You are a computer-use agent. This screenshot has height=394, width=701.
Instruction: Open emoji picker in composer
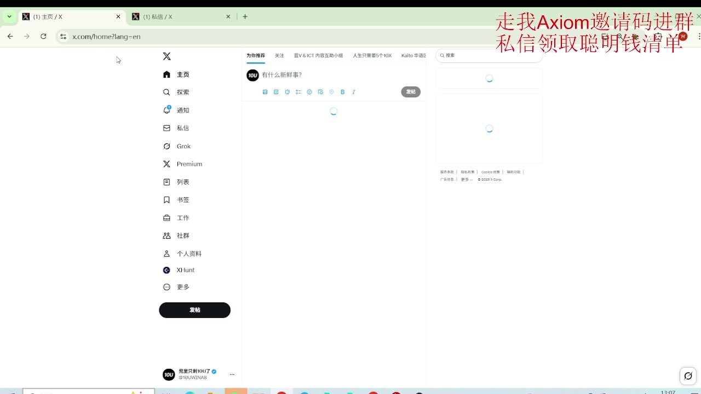pyautogui.click(x=309, y=92)
